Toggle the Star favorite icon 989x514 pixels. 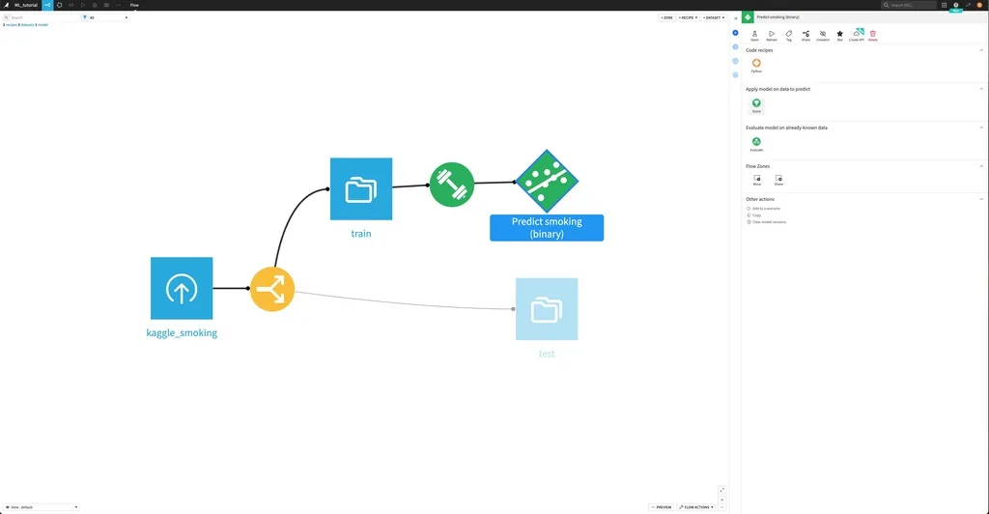(x=839, y=36)
